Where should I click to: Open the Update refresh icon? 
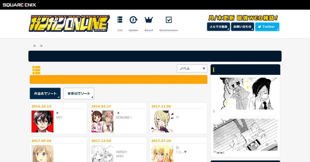(133, 20)
